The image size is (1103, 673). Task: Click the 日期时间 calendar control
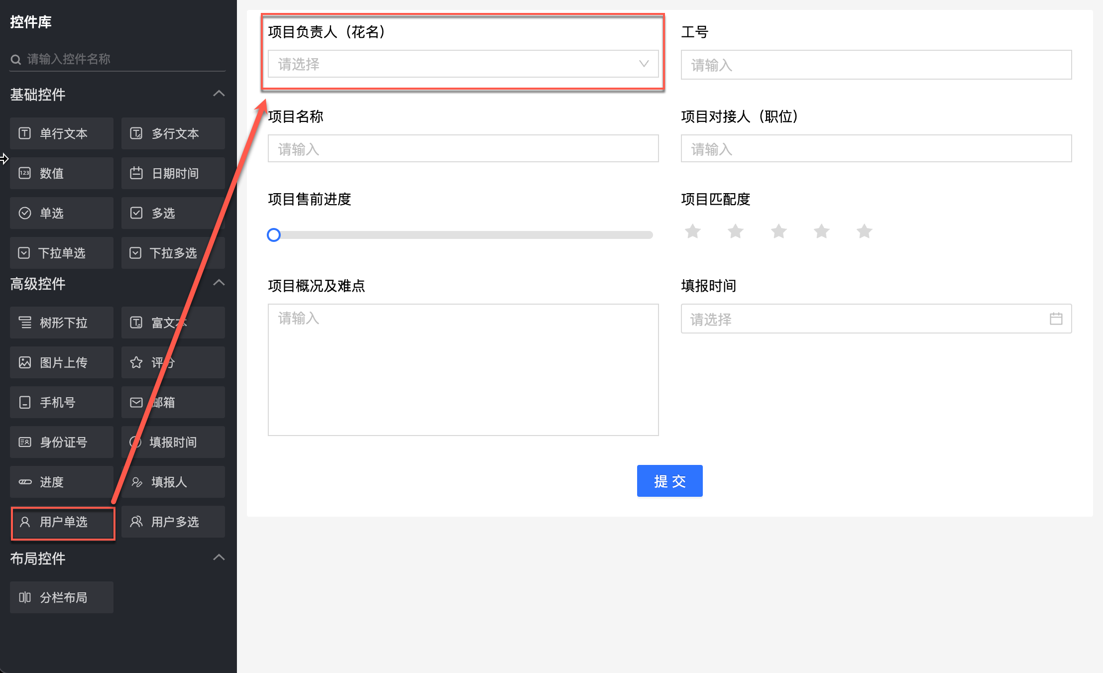pos(173,173)
